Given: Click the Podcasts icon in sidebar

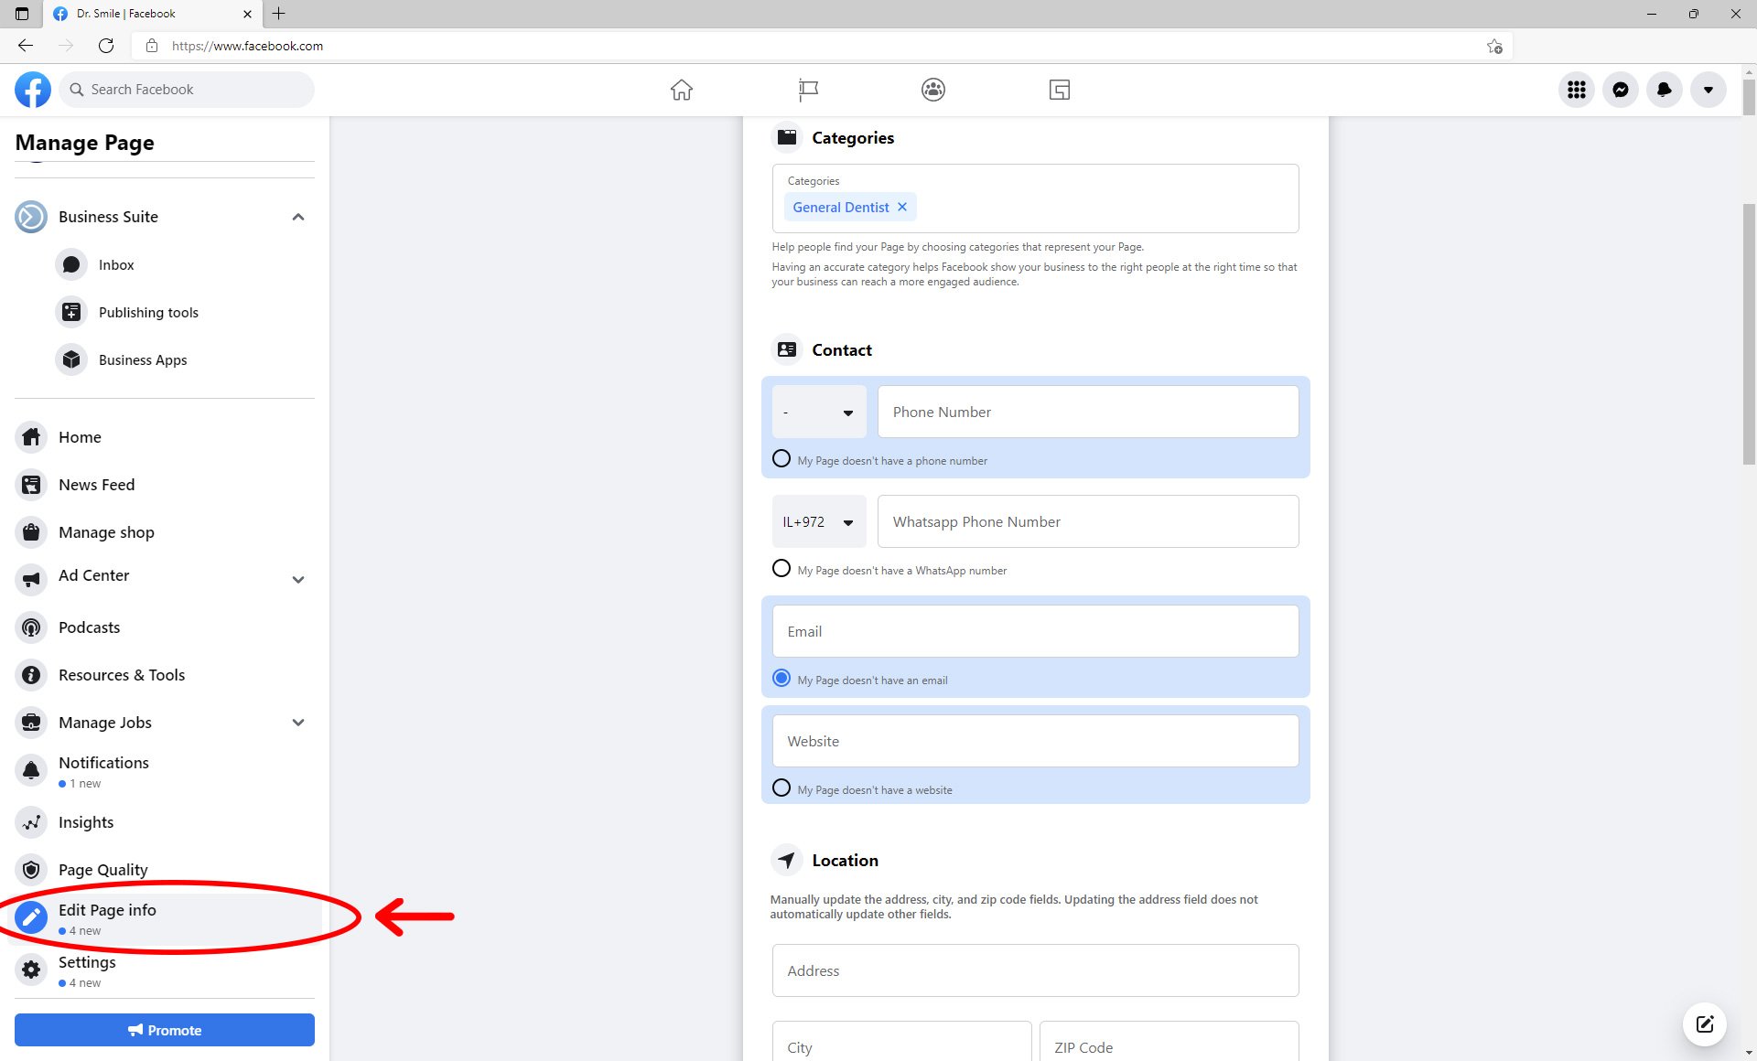Looking at the screenshot, I should tap(31, 627).
